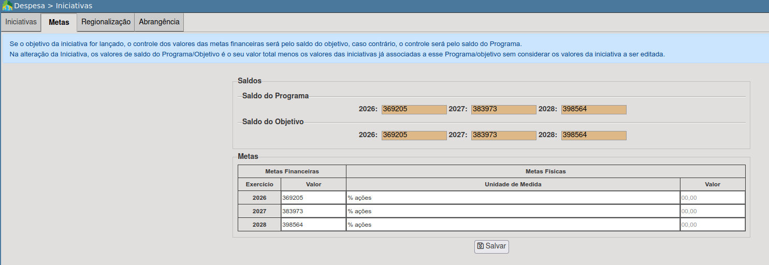Open the Regionalização tab
Viewport: 769px width, 265px height.
(x=106, y=22)
